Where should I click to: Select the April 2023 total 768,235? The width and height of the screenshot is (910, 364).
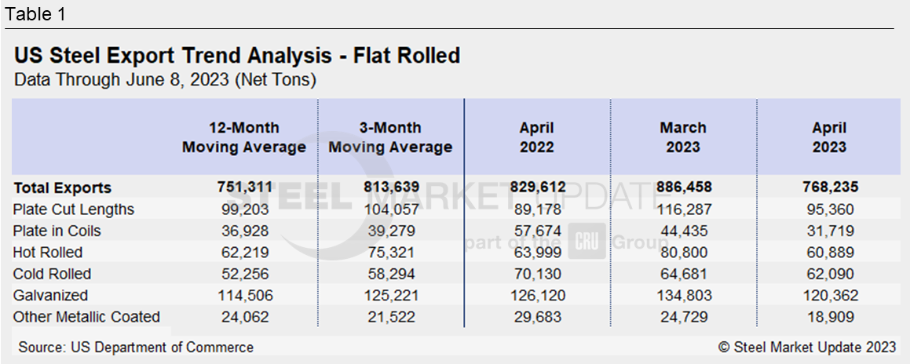pos(829,187)
